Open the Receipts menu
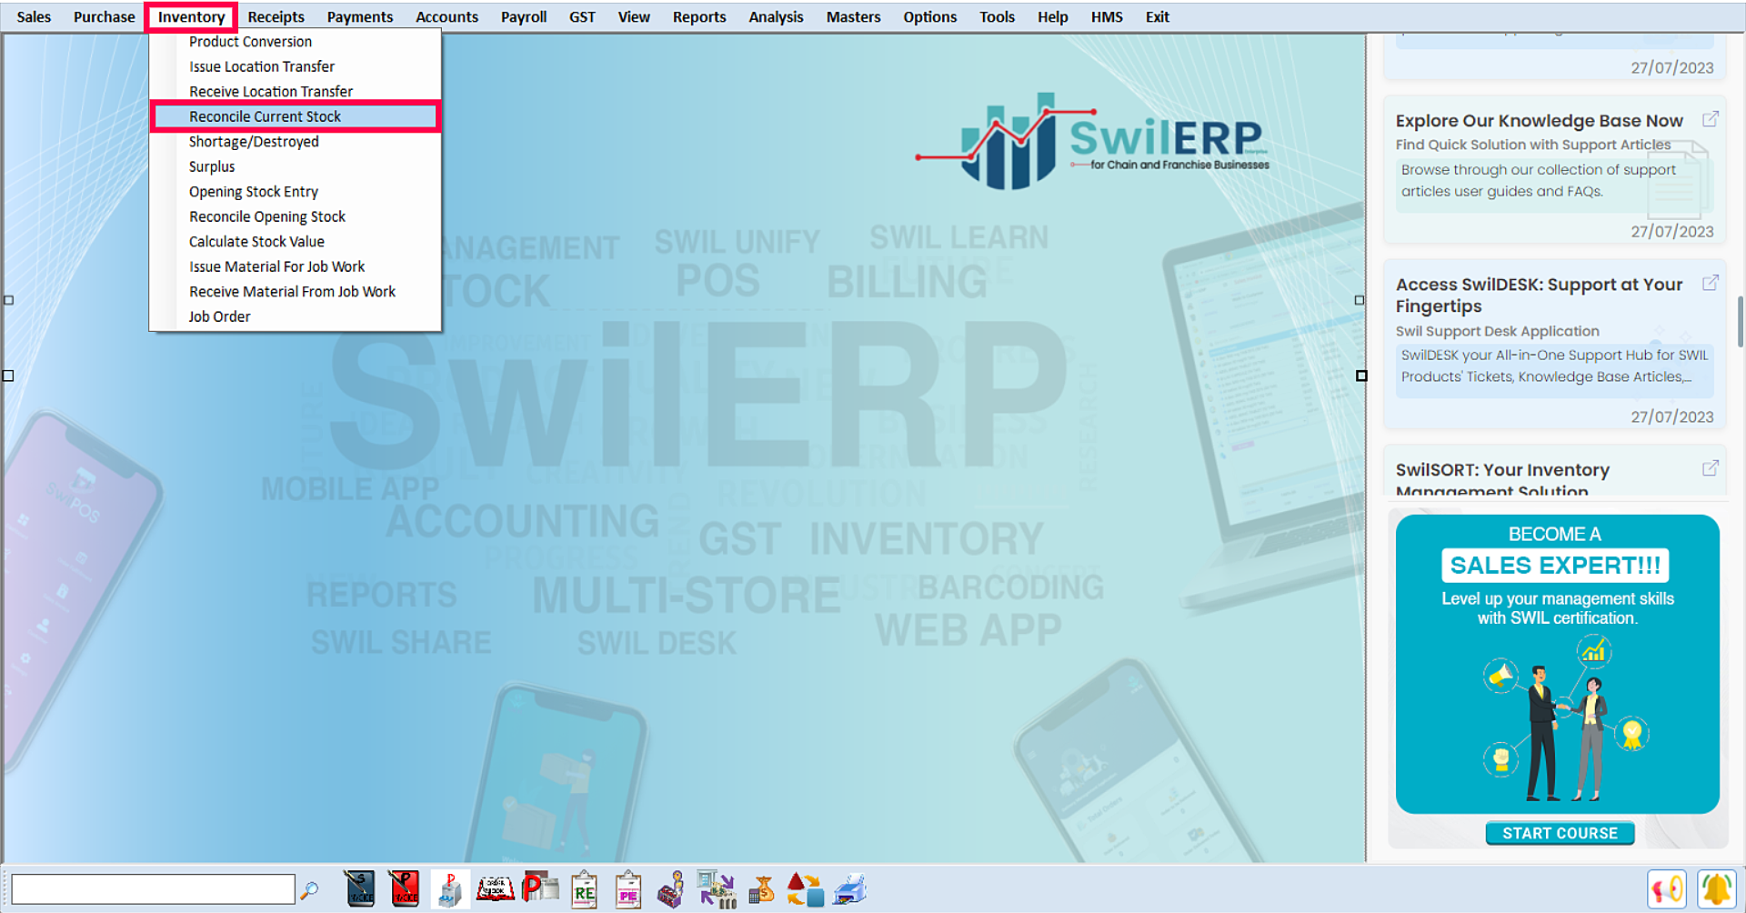This screenshot has height=913, width=1746. [x=276, y=16]
